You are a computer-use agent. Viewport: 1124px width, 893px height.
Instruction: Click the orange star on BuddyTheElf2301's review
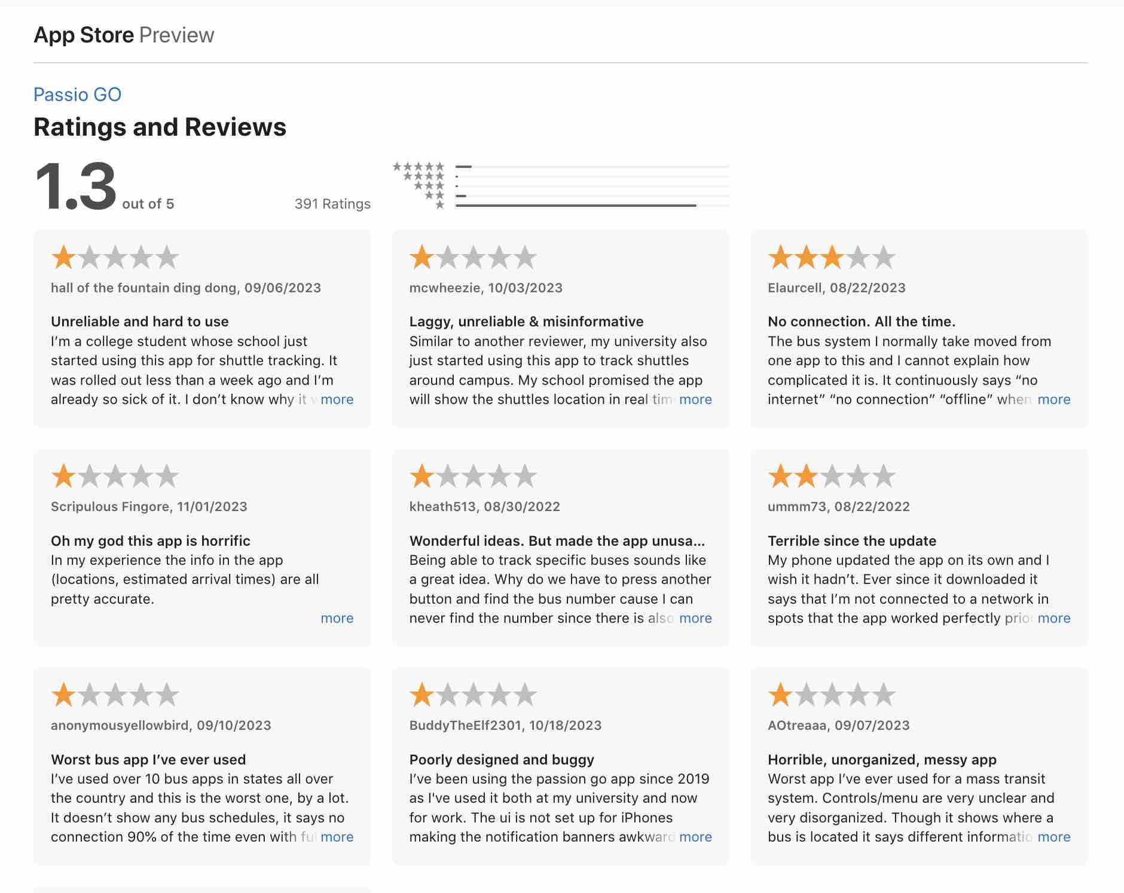pos(421,695)
